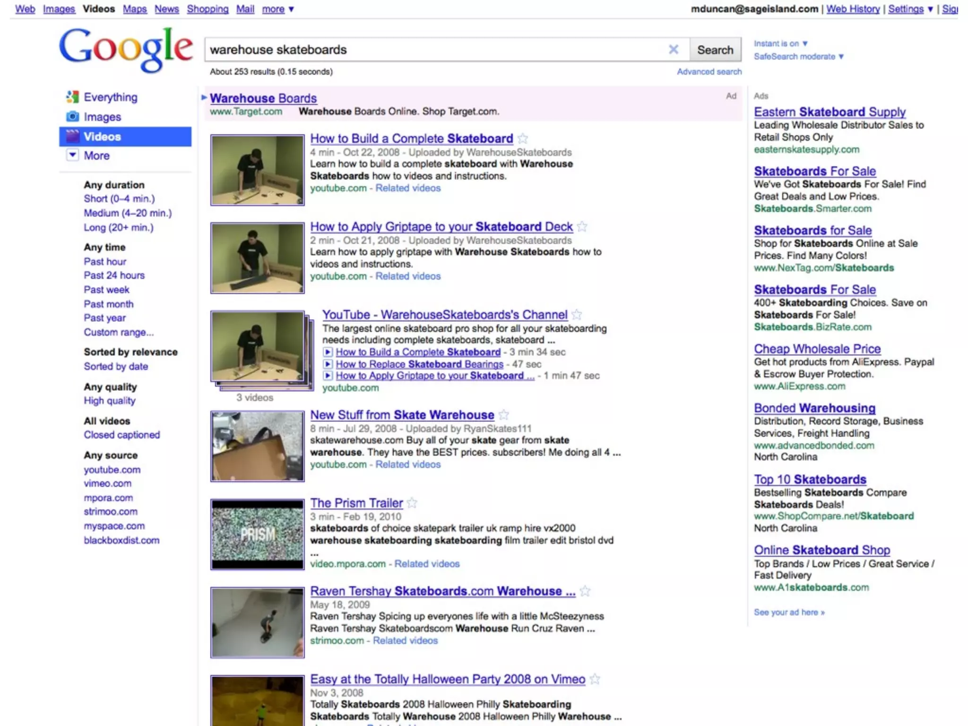Star the 'How to Build a Complete Skateboard' result
This screenshot has width=968, height=726.
[523, 138]
